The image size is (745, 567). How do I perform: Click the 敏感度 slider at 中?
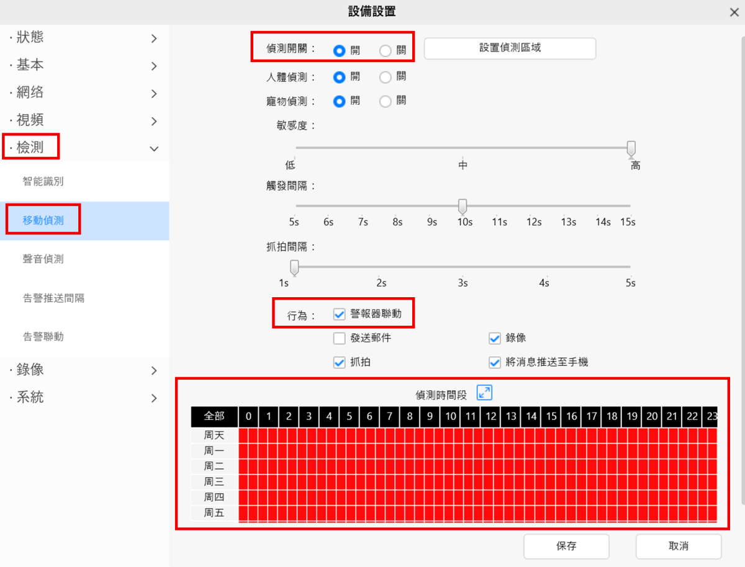(463, 148)
